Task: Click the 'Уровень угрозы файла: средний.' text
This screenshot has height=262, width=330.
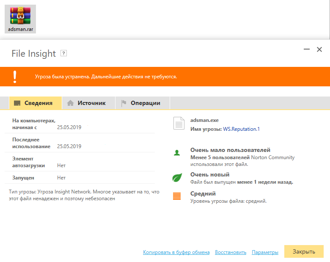Action: point(228,201)
